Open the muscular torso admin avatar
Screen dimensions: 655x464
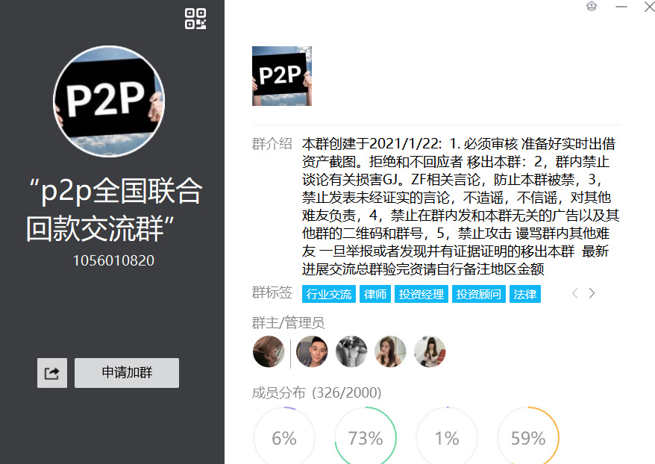pyautogui.click(x=351, y=351)
